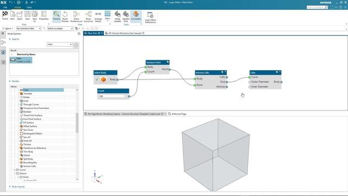Image resolution: width=348 pixels, height=196 pixels.
Task: Click the sidebar settings gear icon
Action: point(3,33)
